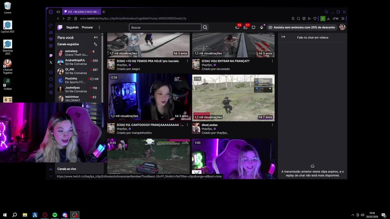Open Joohnfpss followed channel

coord(79,90)
